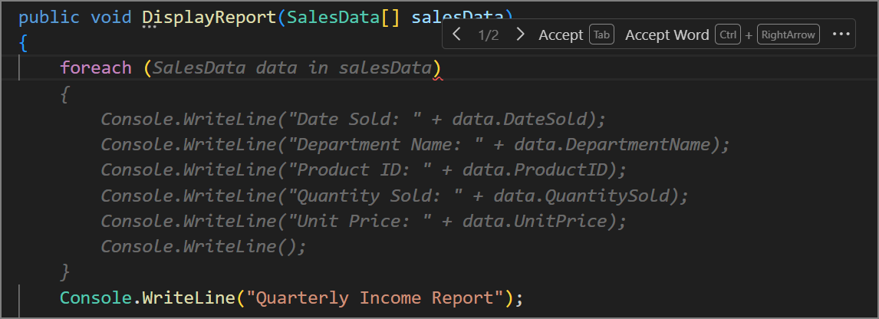Click the Ctrl key hint
The width and height of the screenshot is (879, 319).
click(728, 35)
